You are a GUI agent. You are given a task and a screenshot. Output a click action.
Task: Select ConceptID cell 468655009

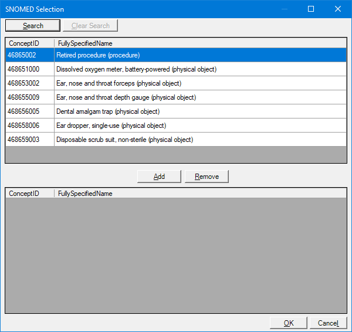click(x=30, y=97)
